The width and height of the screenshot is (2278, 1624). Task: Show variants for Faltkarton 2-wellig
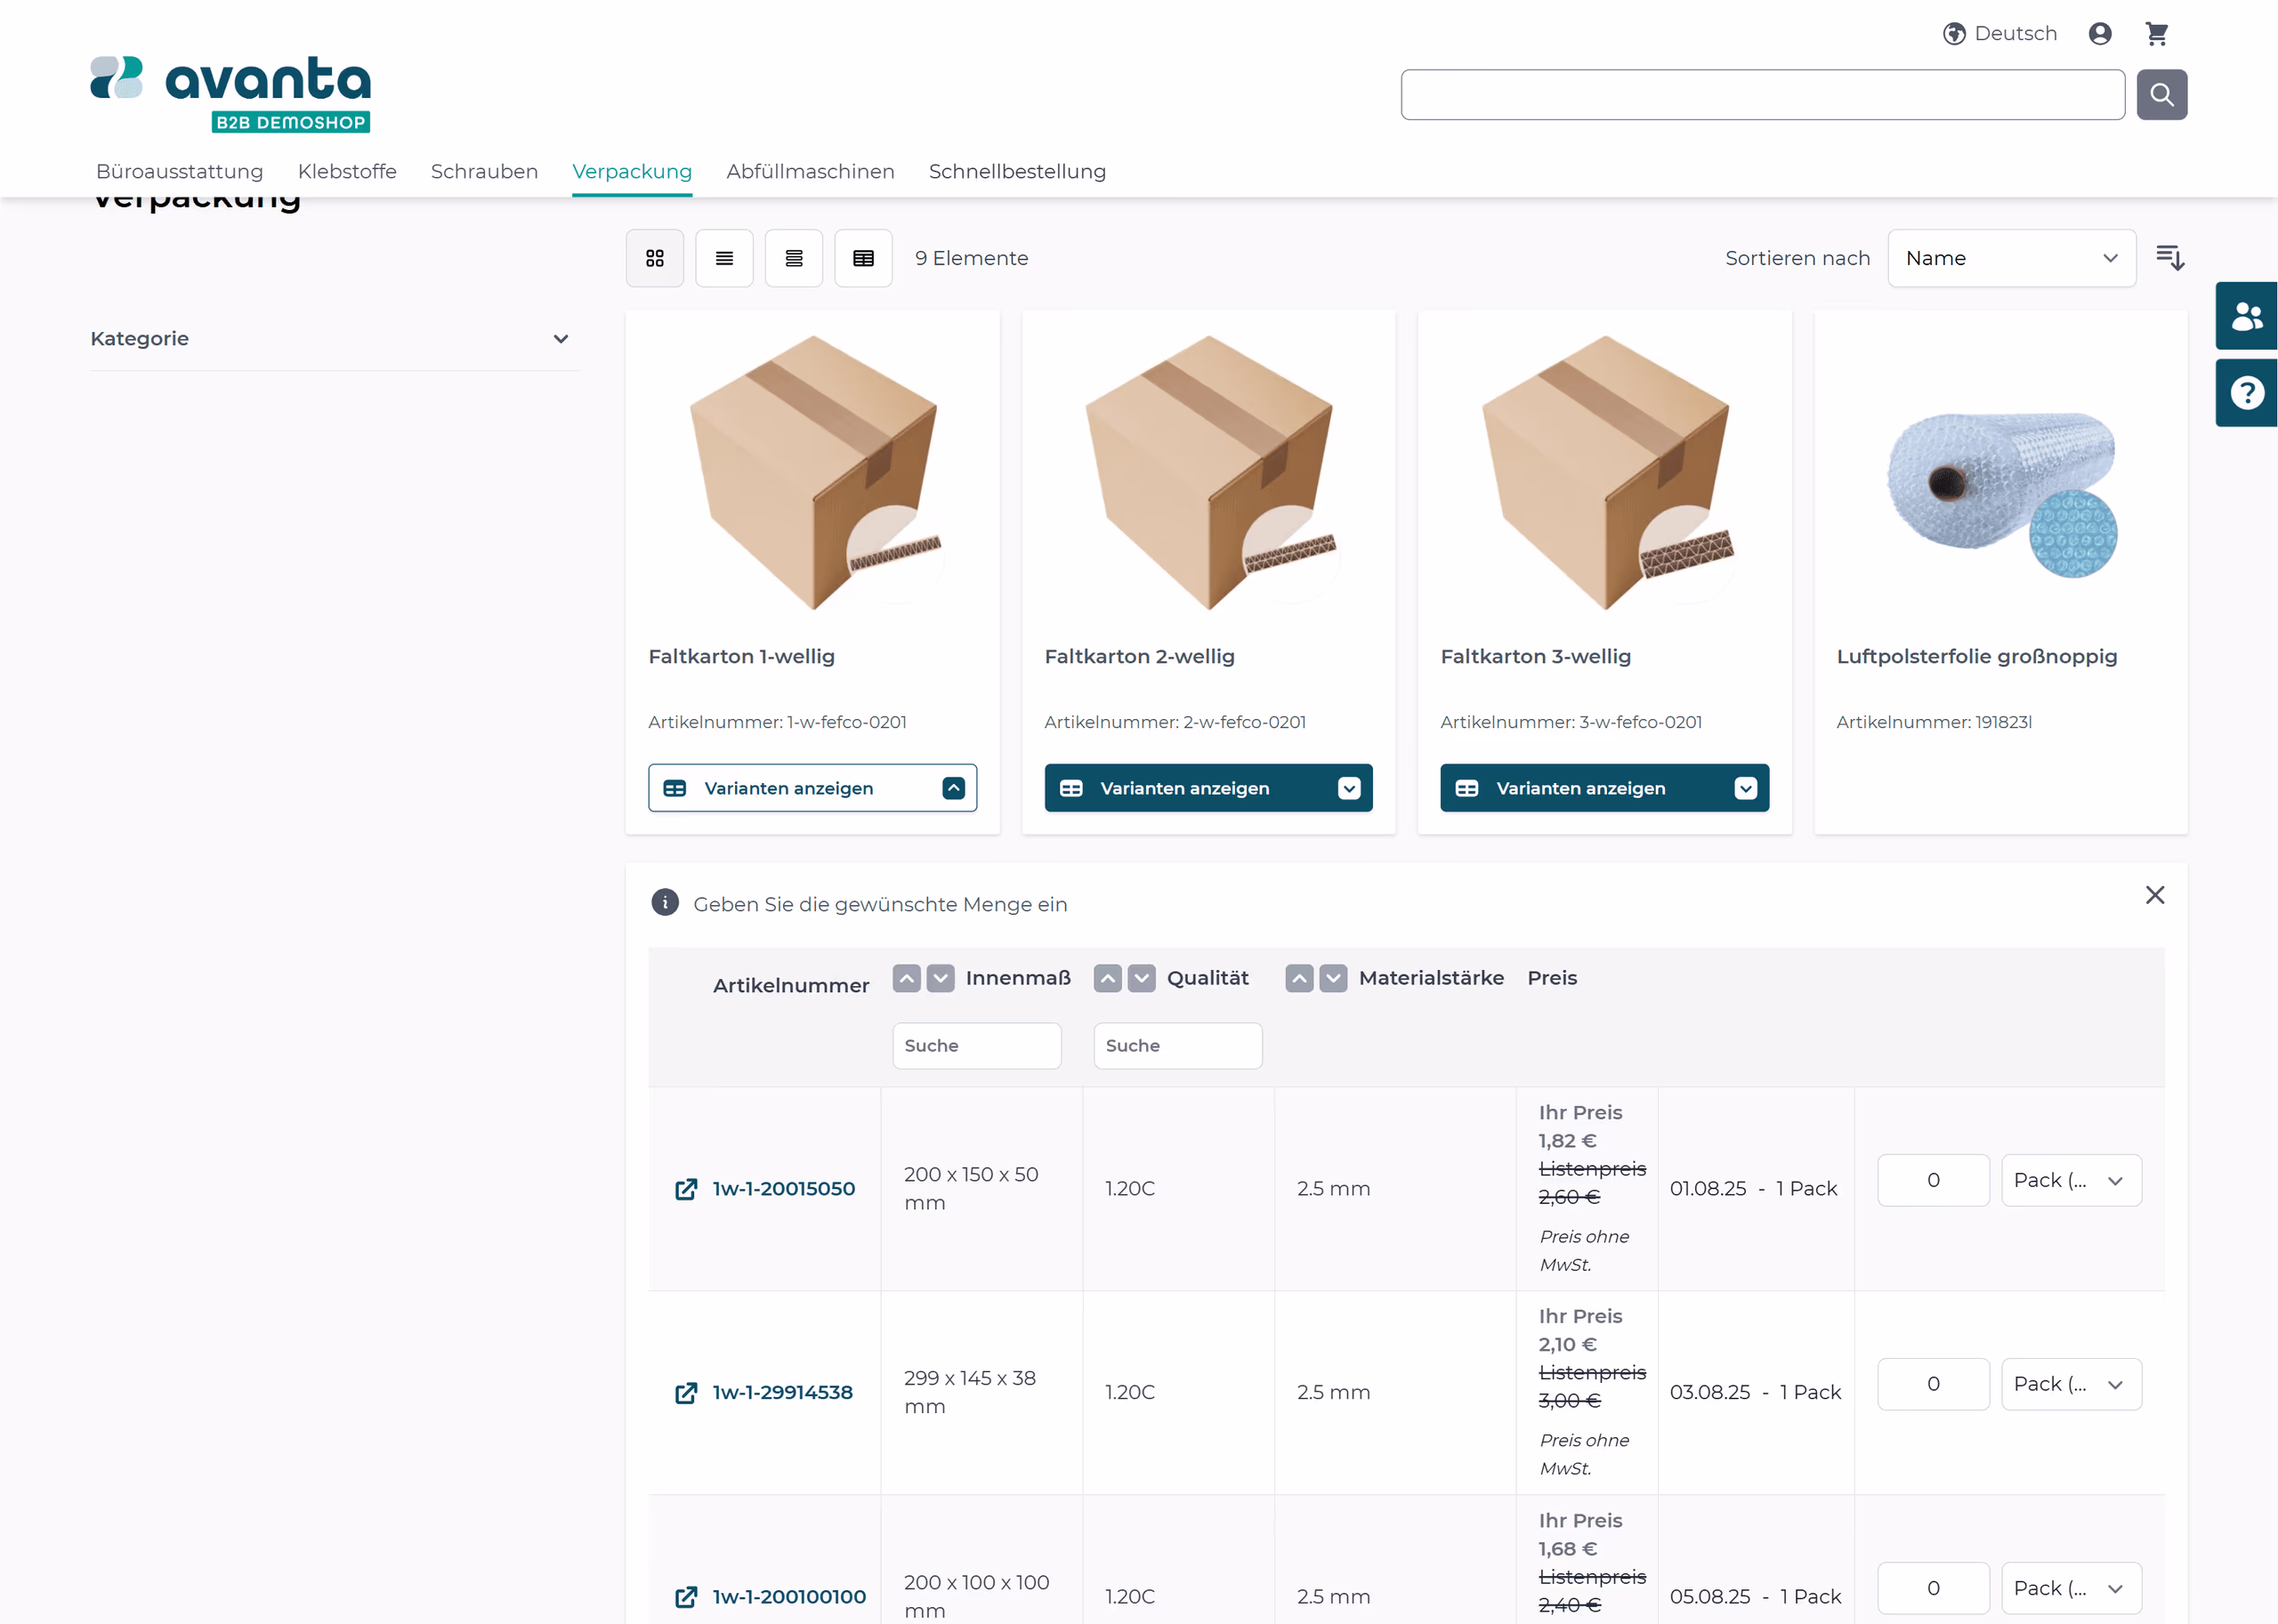pos(1208,788)
